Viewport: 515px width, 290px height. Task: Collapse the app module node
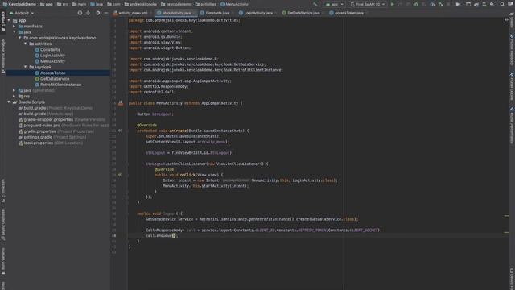click(x=9, y=20)
